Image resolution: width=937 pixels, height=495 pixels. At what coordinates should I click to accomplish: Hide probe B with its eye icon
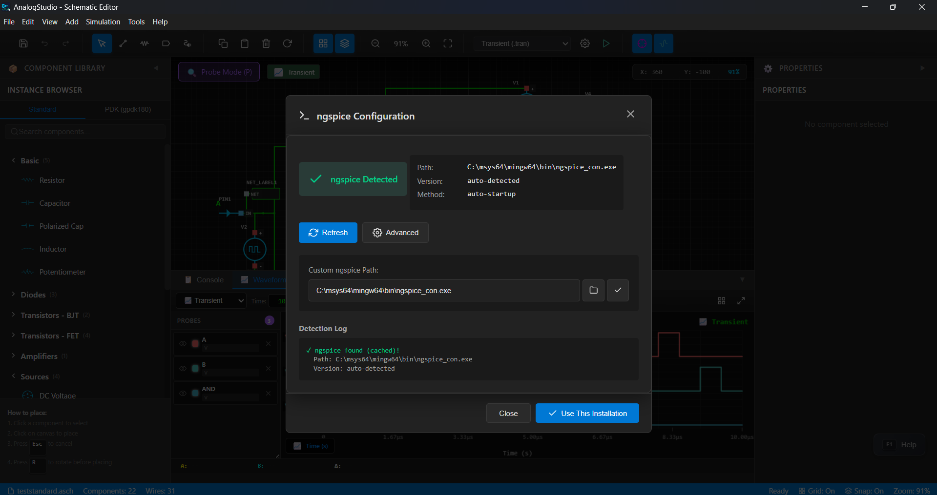183,368
